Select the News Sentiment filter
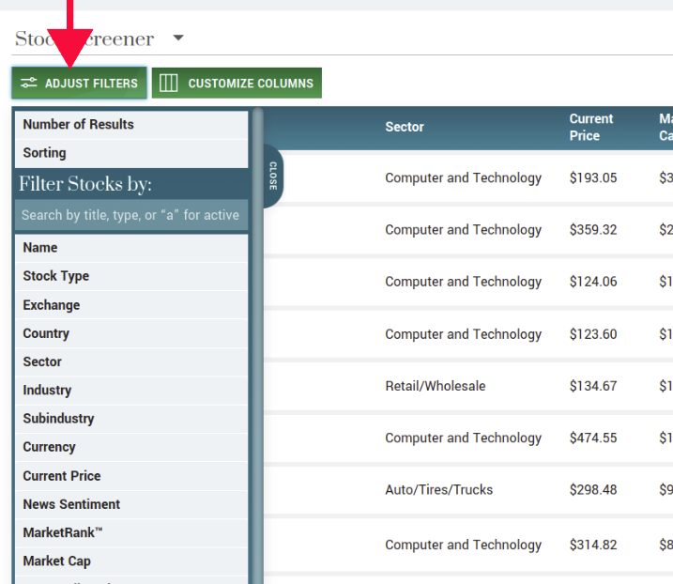673x584 pixels. click(x=71, y=504)
